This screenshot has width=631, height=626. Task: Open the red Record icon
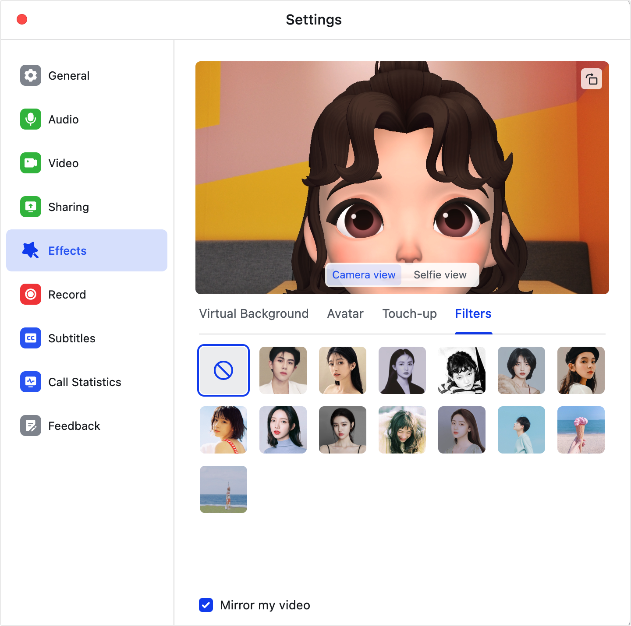coord(31,294)
